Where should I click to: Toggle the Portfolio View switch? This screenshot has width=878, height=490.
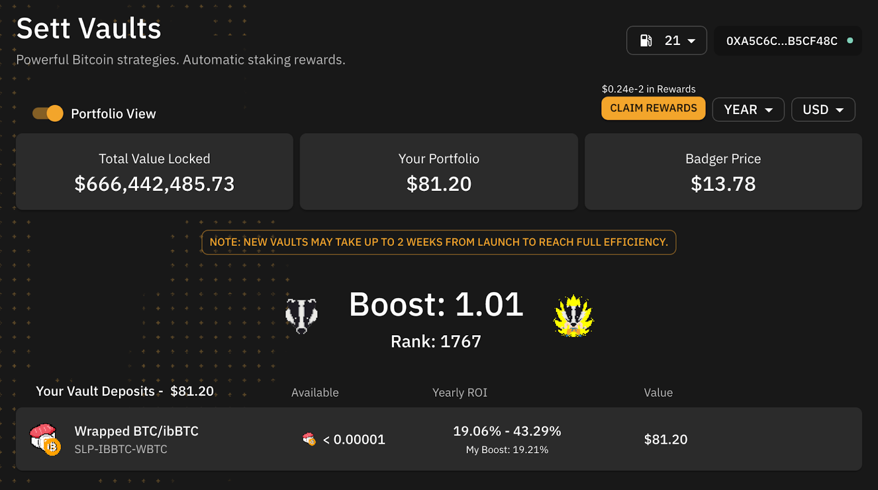pos(48,114)
